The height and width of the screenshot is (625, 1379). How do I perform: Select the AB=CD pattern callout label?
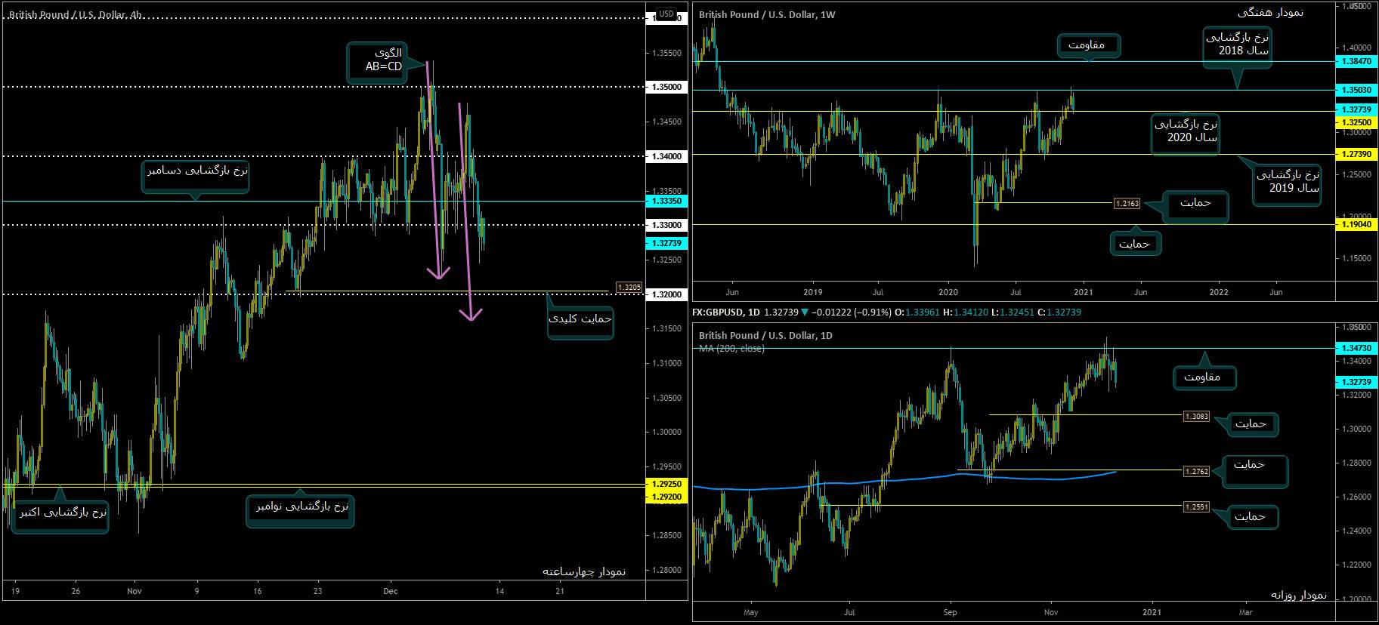pyautogui.click(x=377, y=62)
